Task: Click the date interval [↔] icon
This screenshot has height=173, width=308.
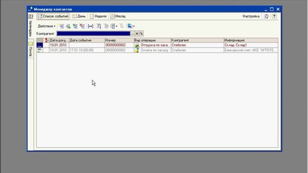Action: (90, 26)
